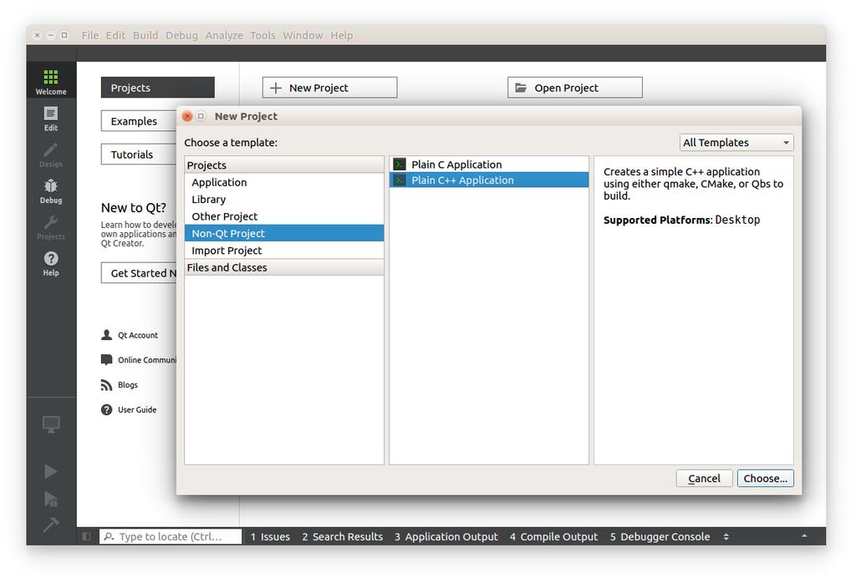Open the Edit menu
Screen dimensions: 856x578
(115, 35)
